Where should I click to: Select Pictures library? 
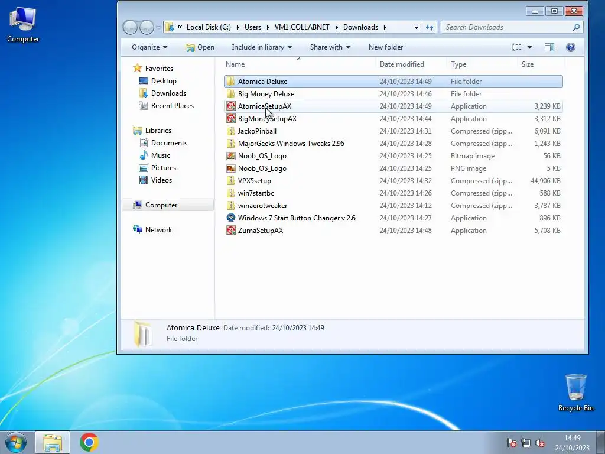pos(164,167)
